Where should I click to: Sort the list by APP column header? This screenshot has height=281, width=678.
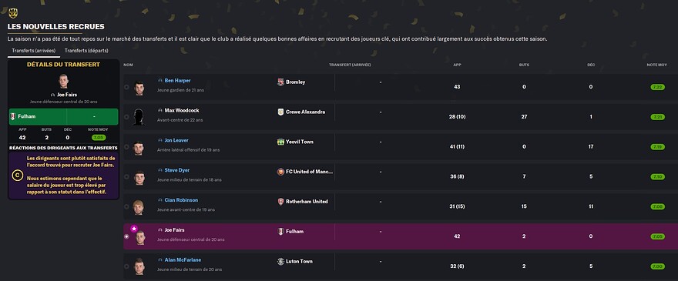click(x=457, y=65)
